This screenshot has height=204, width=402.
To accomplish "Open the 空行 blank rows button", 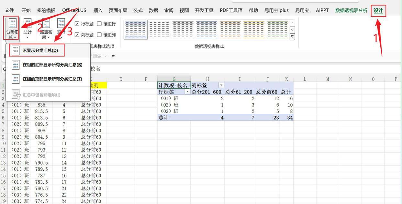I will click(61, 28).
